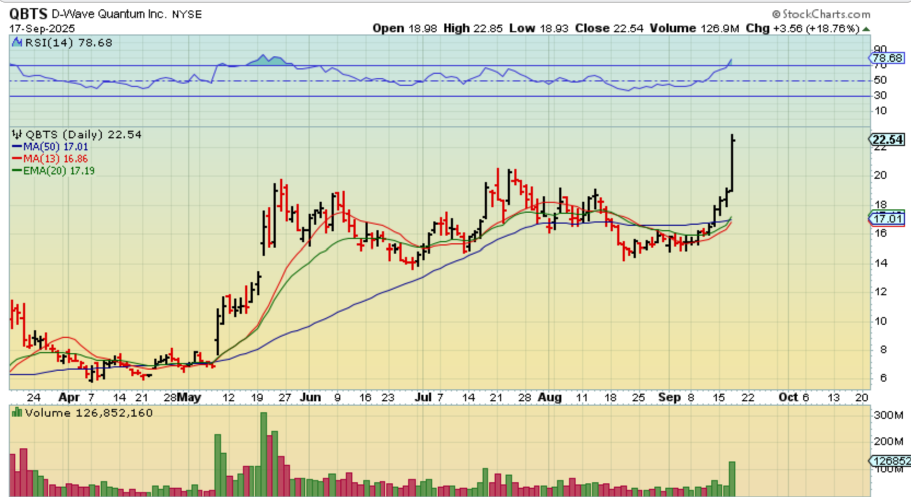Click the 17.01 moving average tag on the price axis

(x=887, y=219)
